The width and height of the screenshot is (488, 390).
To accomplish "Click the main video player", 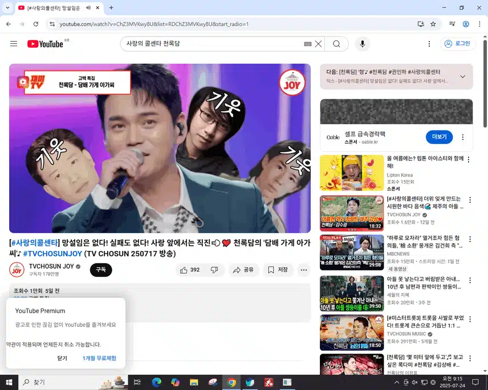I will 160,148.
